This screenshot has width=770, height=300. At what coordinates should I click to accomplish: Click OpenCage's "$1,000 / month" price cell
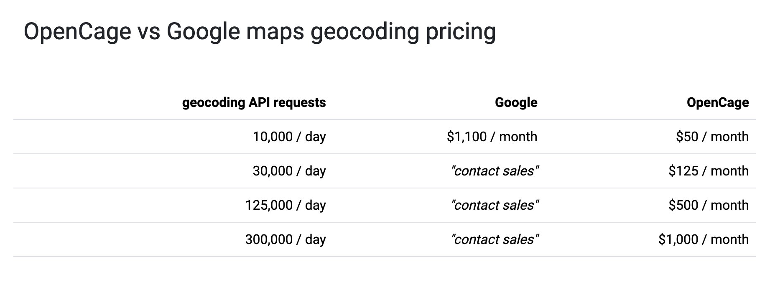click(x=703, y=239)
